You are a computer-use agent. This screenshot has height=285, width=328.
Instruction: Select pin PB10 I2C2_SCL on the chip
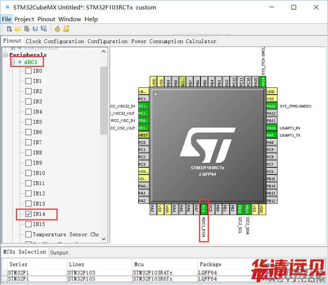tap(240, 209)
